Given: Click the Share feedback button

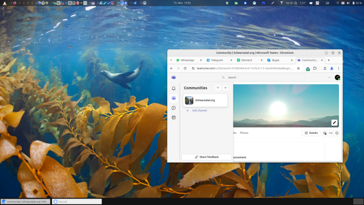Looking at the screenshot, I should 207,157.
